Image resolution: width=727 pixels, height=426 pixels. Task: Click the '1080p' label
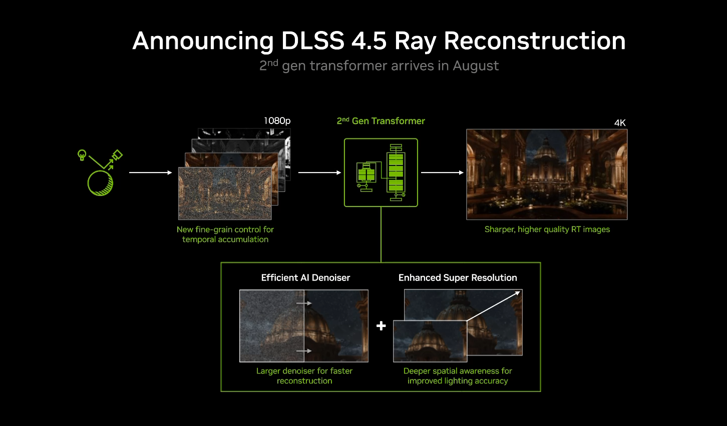(x=277, y=121)
